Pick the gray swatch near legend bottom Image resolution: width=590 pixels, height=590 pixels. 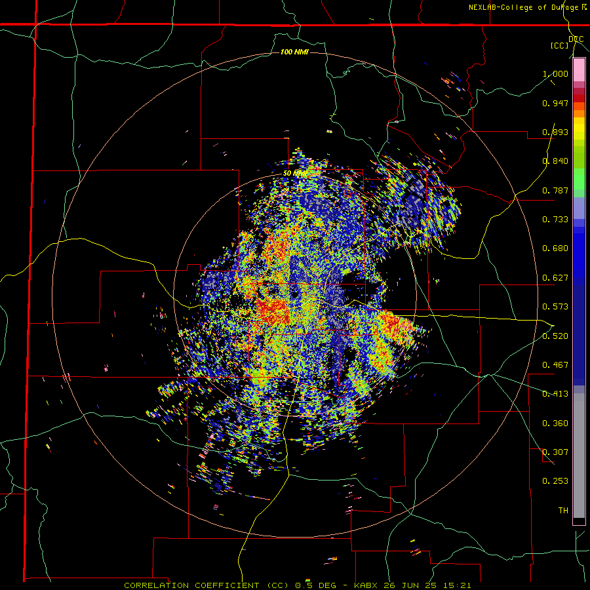pyautogui.click(x=579, y=456)
